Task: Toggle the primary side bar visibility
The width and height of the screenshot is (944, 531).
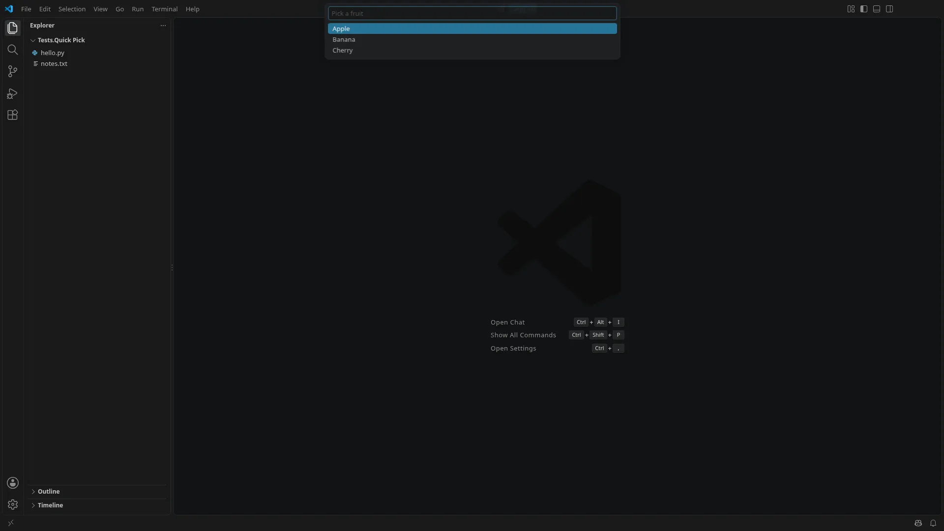Action: (864, 9)
